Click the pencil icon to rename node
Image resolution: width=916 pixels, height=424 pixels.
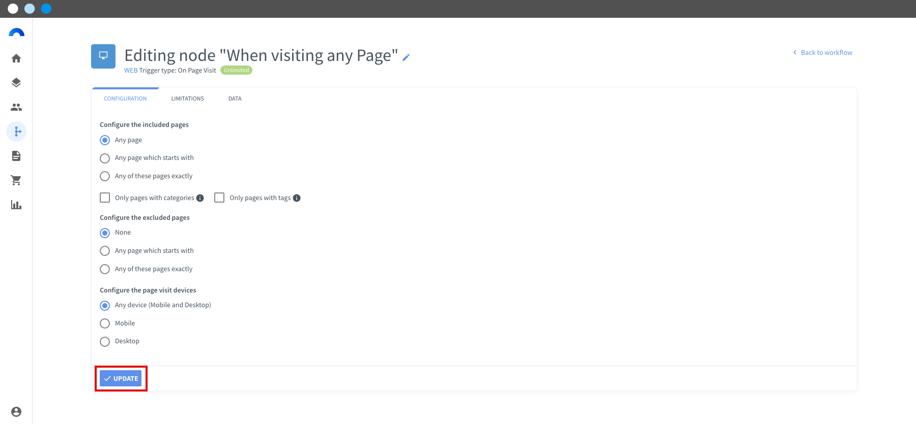click(406, 57)
